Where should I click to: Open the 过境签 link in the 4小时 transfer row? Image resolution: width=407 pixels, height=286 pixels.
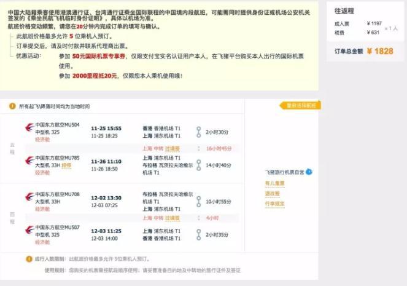click(172, 218)
